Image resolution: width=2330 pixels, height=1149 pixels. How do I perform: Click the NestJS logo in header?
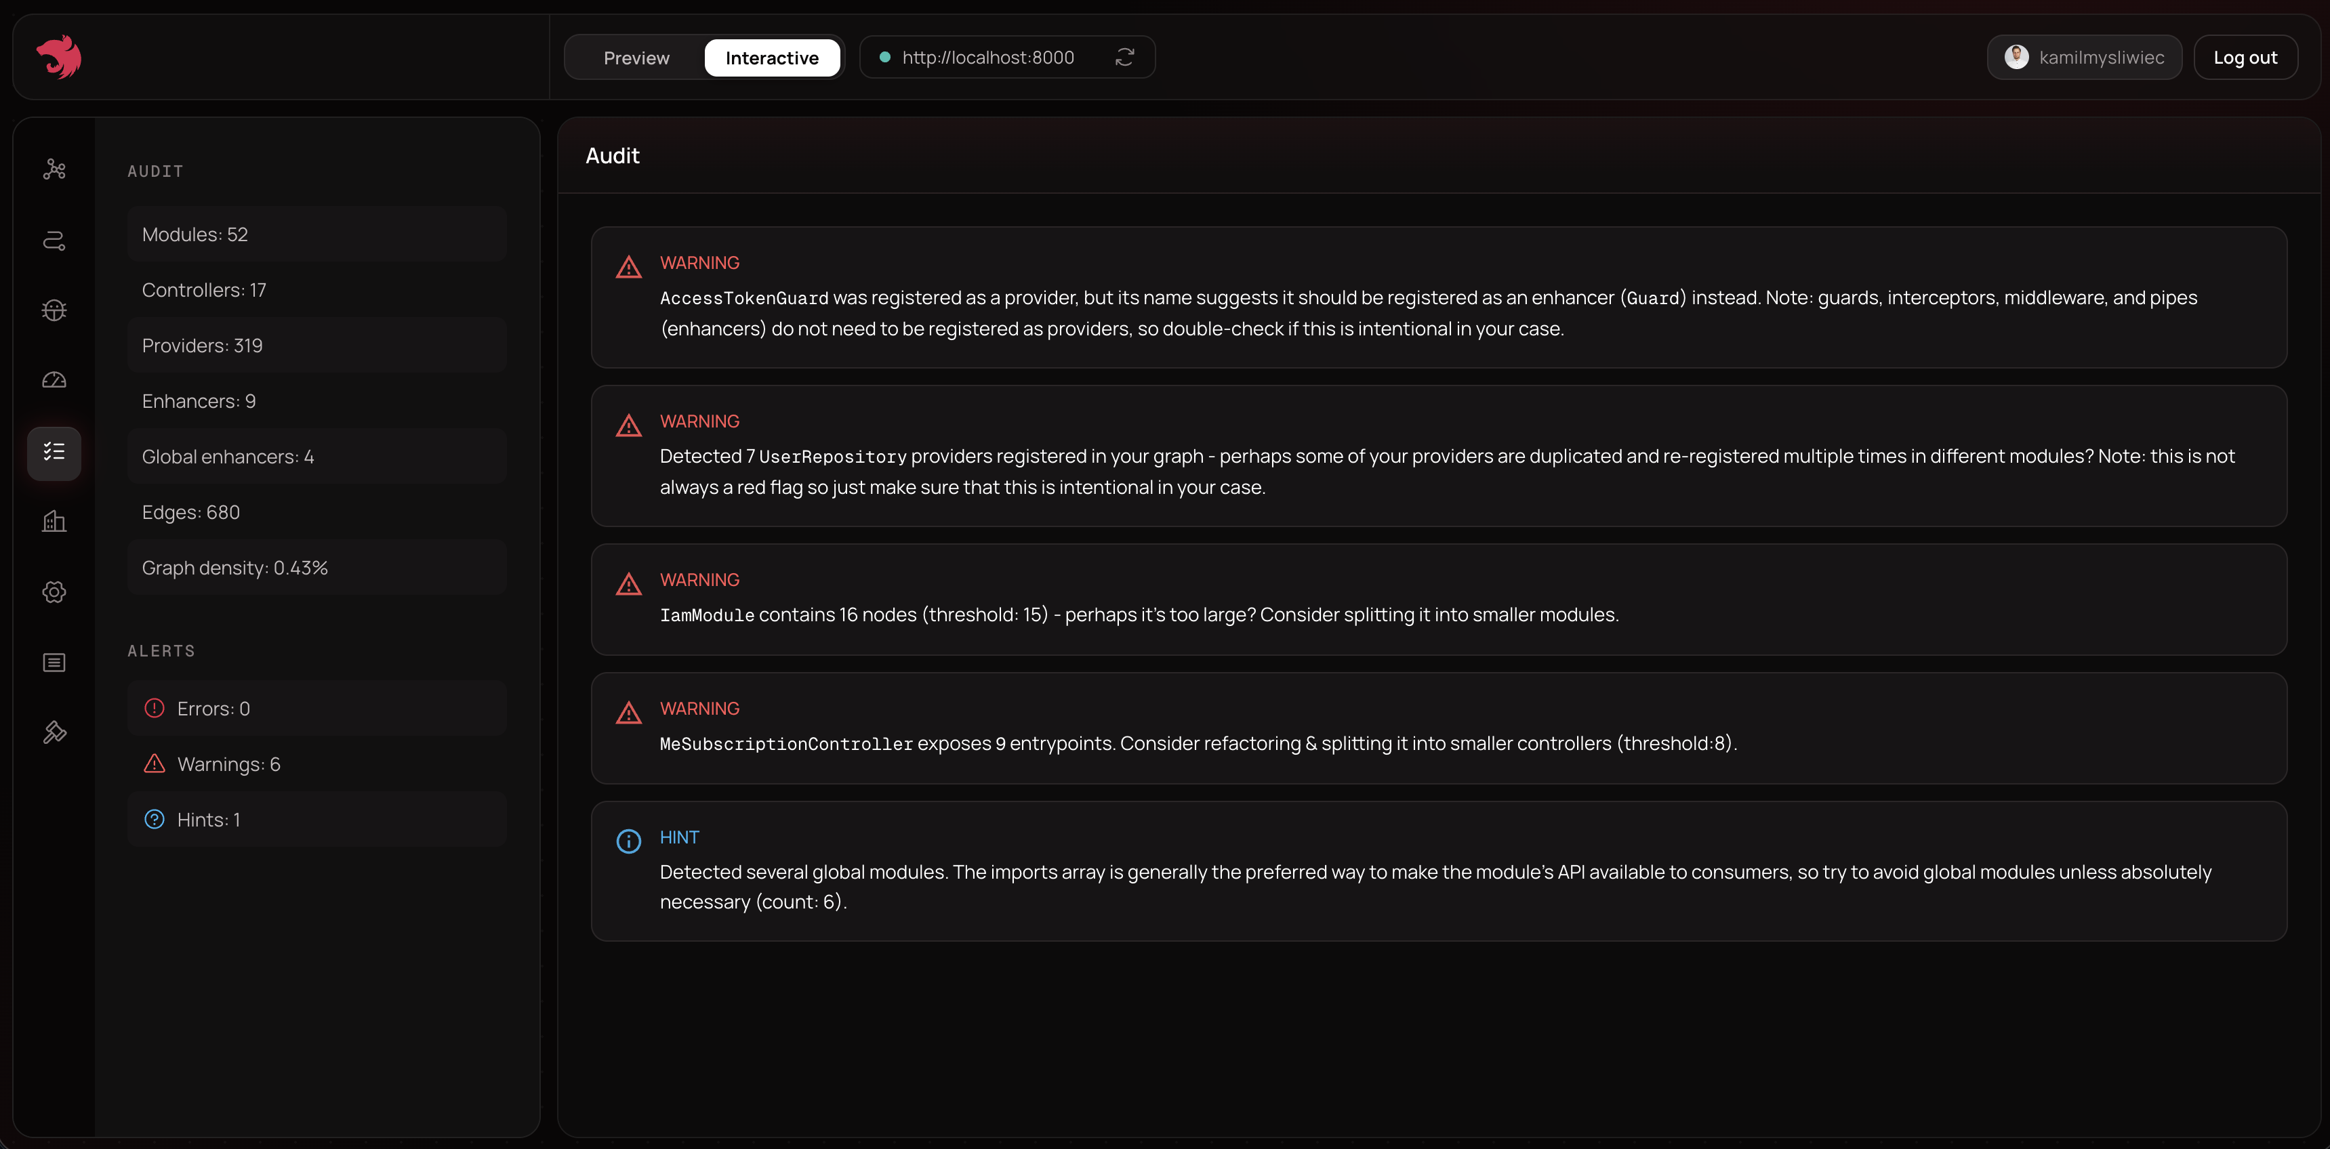pos(59,57)
